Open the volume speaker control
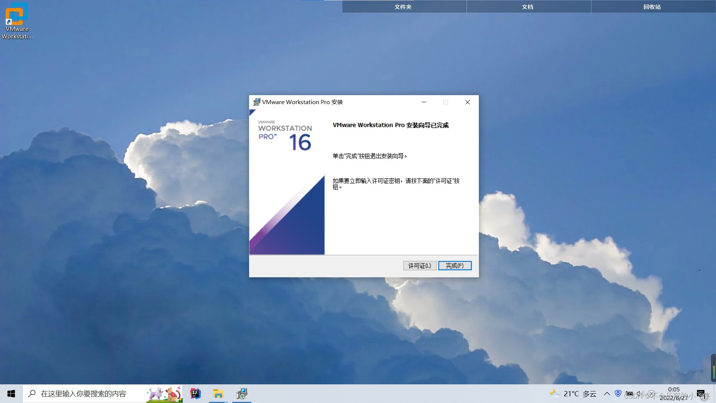This screenshot has height=403, width=716. pos(639,394)
